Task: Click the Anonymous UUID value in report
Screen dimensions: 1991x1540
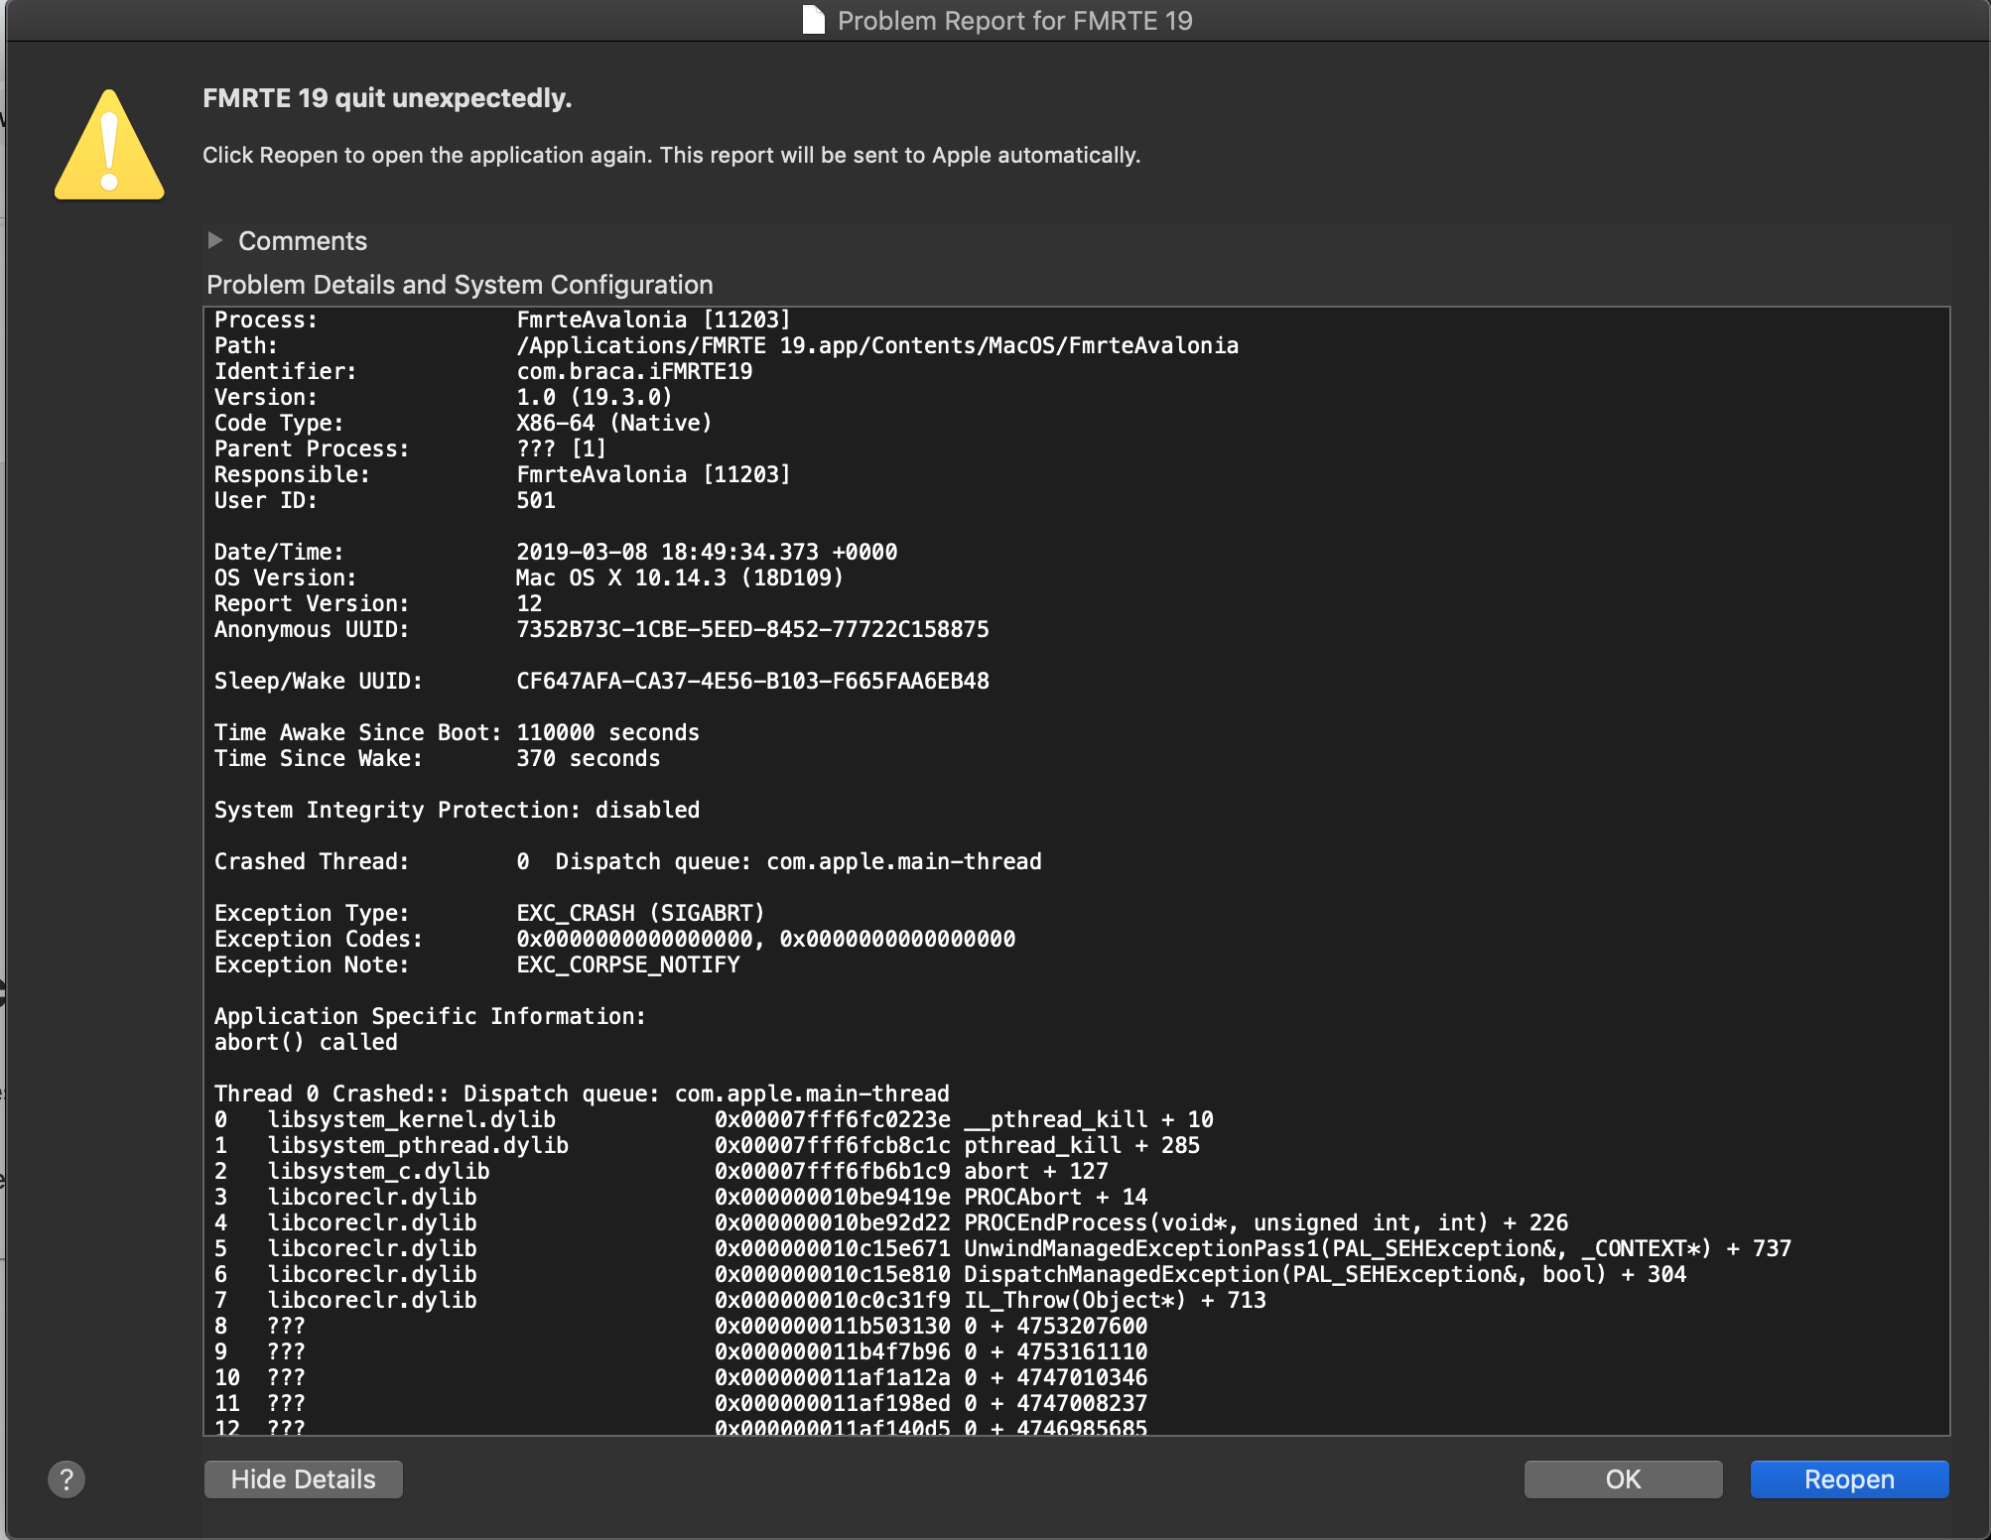Action: pos(752,629)
